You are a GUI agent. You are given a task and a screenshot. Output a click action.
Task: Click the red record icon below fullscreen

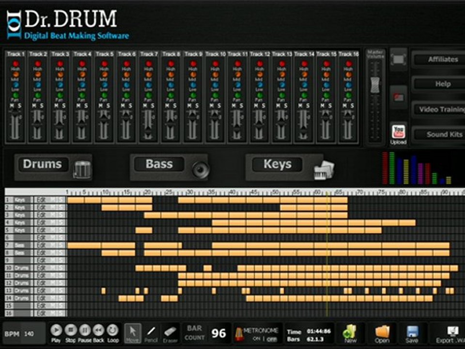point(398,97)
